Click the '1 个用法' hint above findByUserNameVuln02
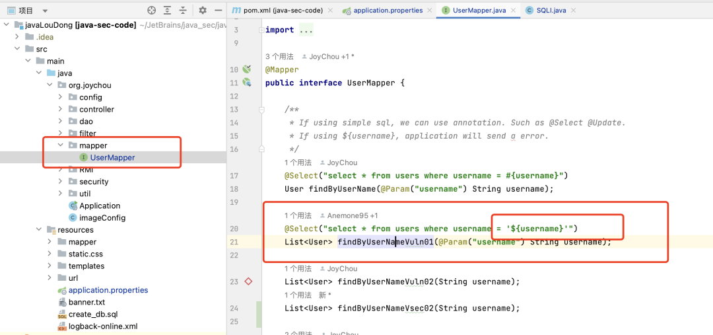 298,268
